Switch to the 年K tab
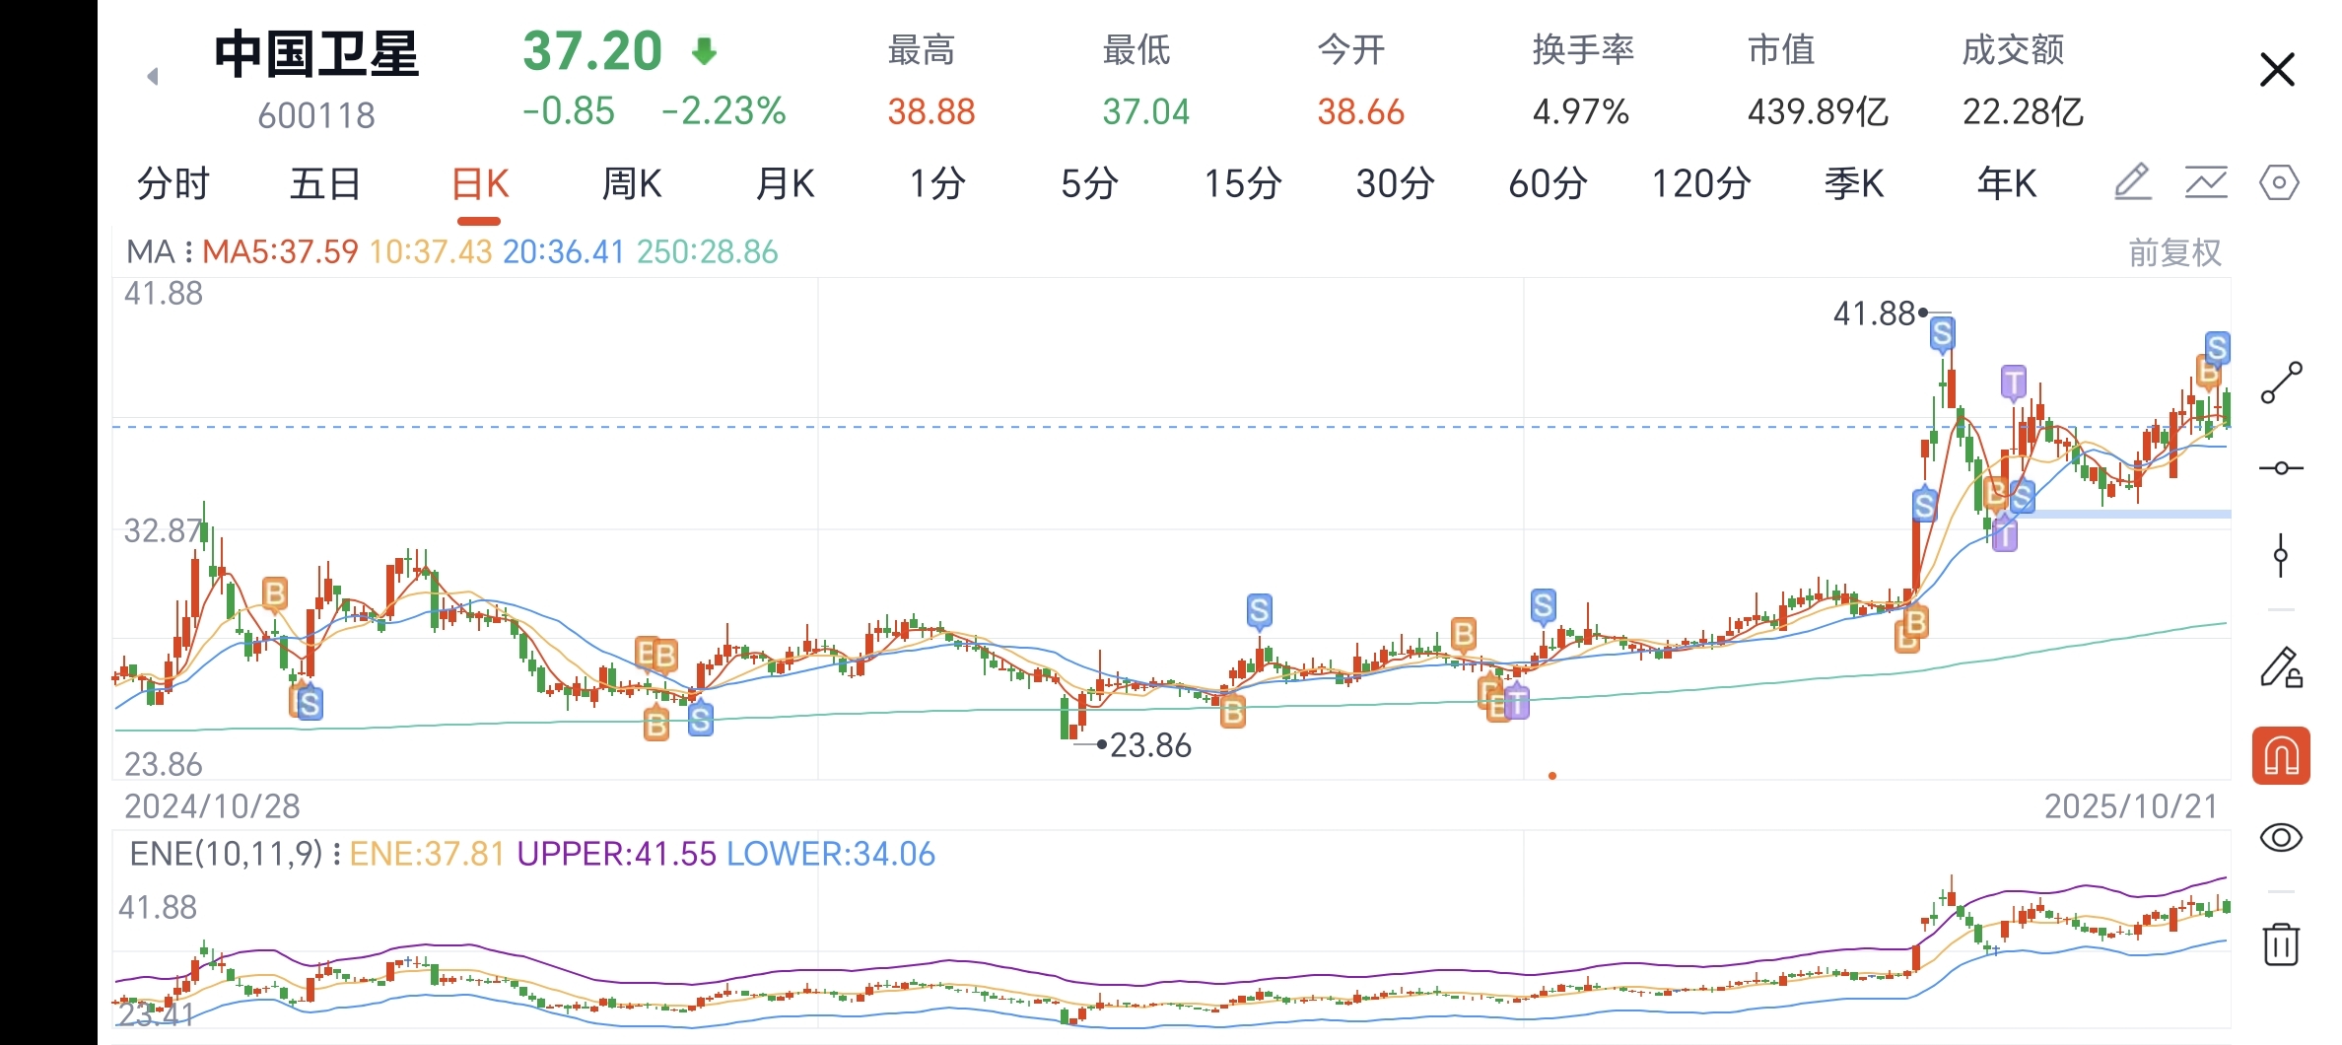The image size is (2342, 1045). pos(2006,183)
